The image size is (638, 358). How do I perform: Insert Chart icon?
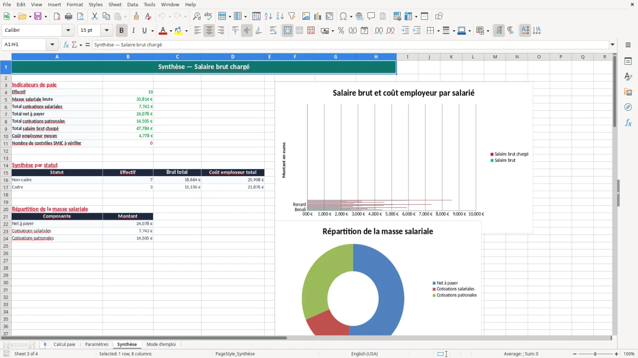click(318, 16)
